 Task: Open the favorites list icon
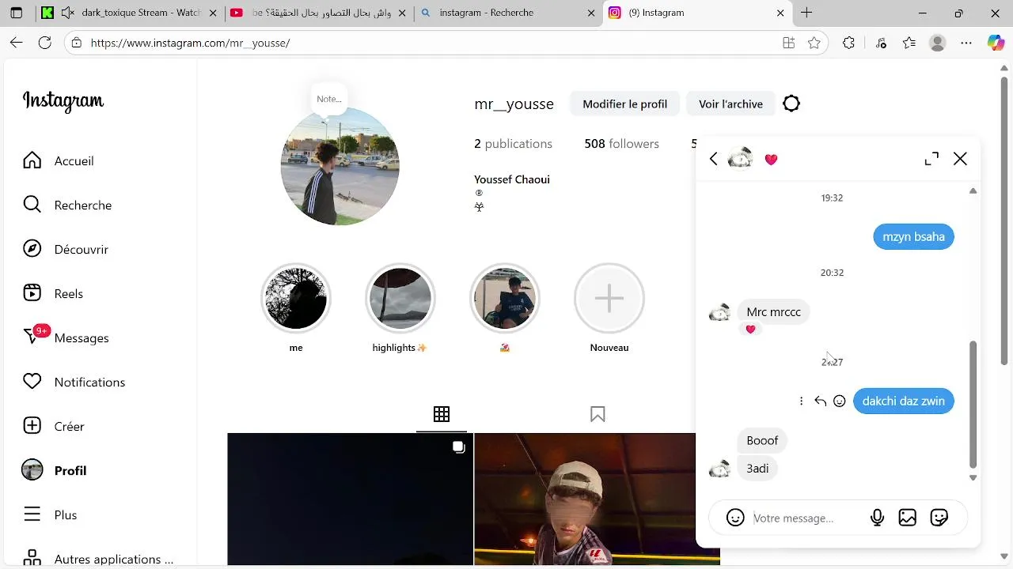click(909, 43)
